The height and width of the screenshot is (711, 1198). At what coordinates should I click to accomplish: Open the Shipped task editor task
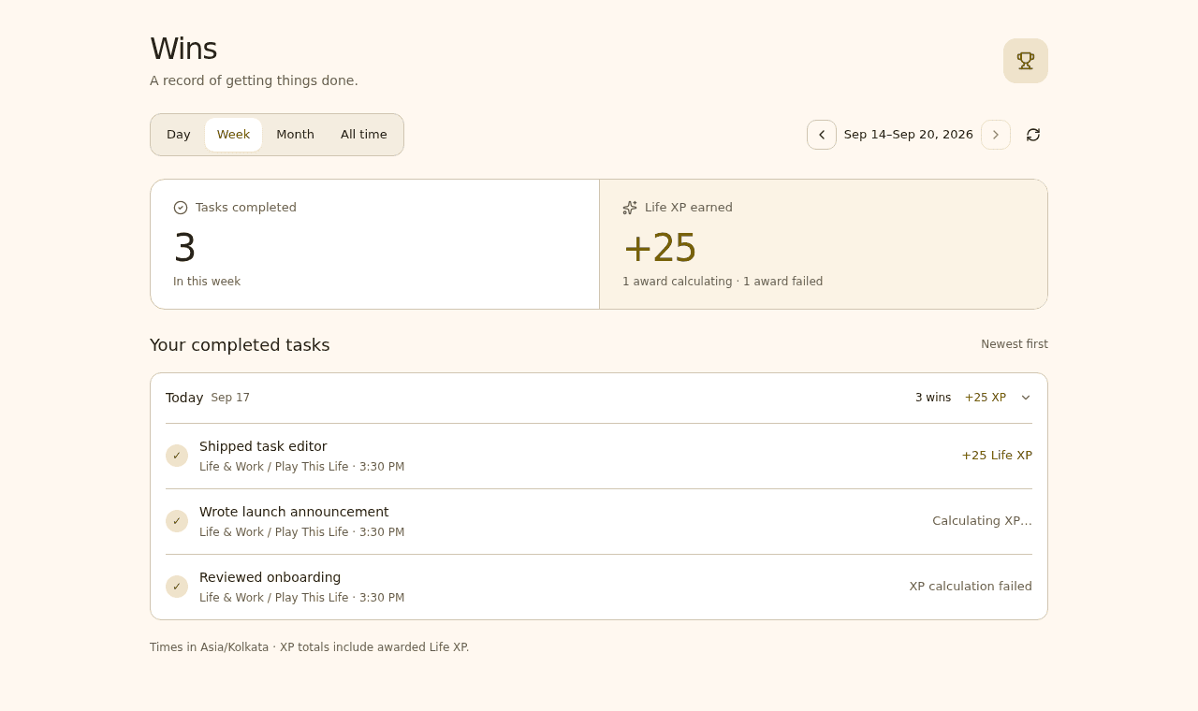(x=599, y=456)
